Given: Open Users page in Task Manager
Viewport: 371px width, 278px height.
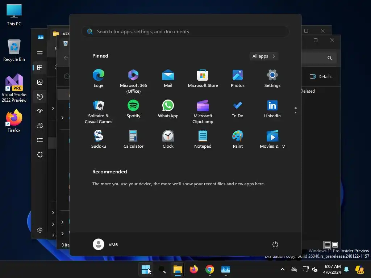Looking at the screenshot, I should pyautogui.click(x=40, y=126).
